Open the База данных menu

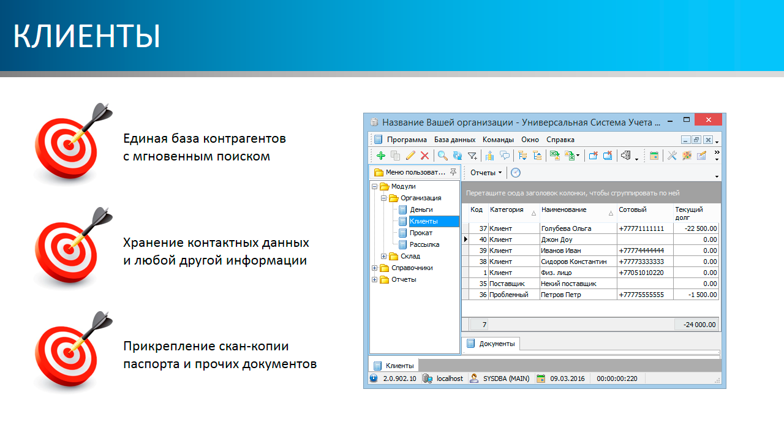click(x=454, y=140)
